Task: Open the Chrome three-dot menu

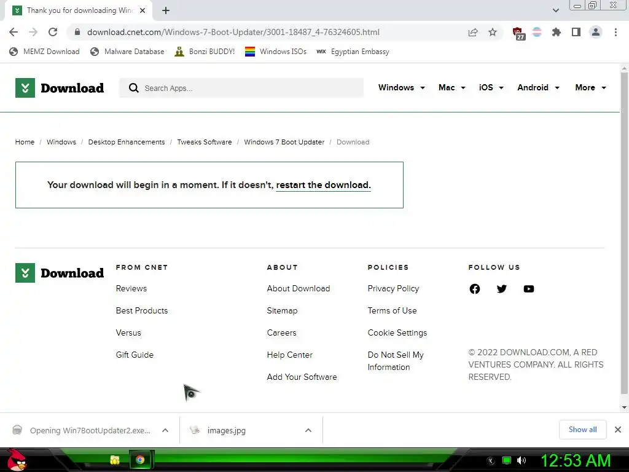Action: 615,32
